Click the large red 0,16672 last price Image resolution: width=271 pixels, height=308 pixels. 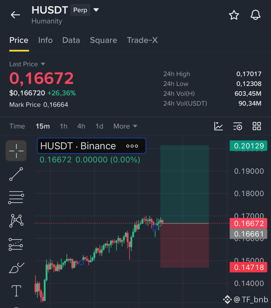coord(42,78)
